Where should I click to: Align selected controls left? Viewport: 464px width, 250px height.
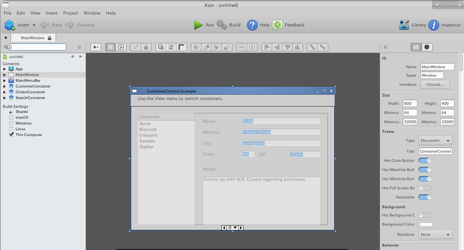(x=267, y=47)
